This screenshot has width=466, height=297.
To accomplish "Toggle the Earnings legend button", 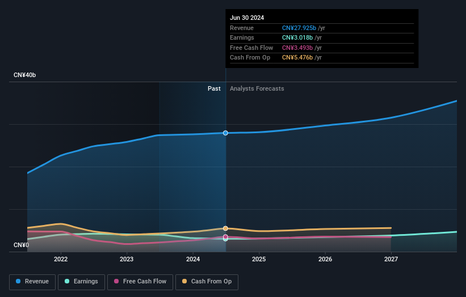I will click(x=81, y=282).
